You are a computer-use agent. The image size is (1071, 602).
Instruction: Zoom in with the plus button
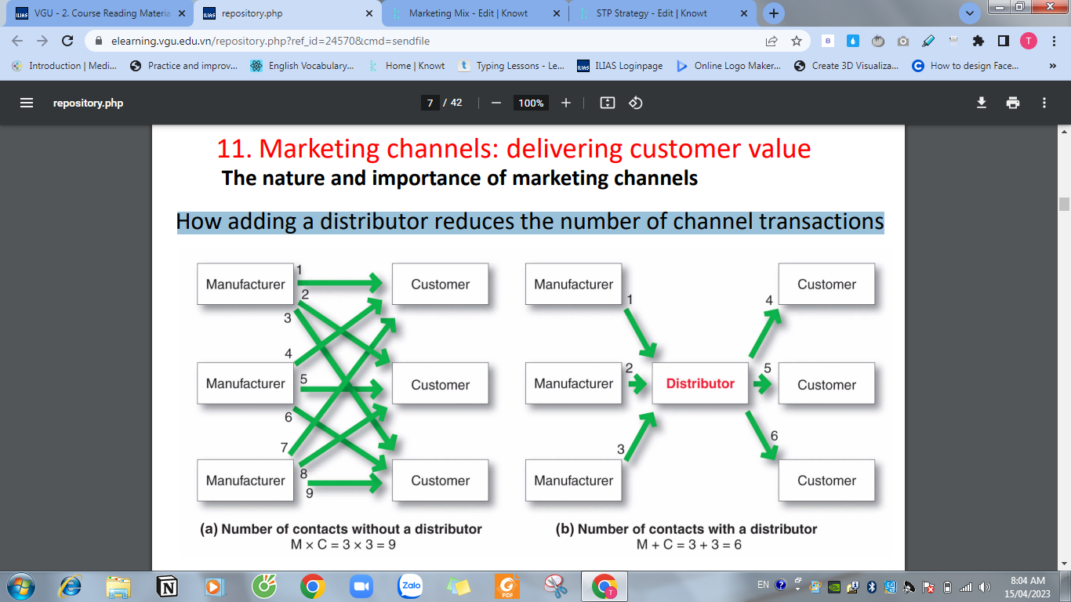tap(566, 103)
